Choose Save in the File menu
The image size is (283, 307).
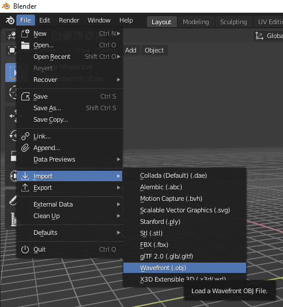click(69, 96)
